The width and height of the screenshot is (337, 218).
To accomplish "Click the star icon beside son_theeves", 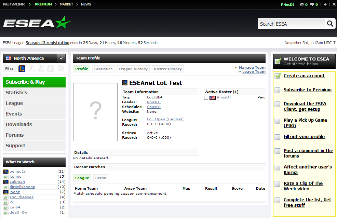I will [6, 197].
